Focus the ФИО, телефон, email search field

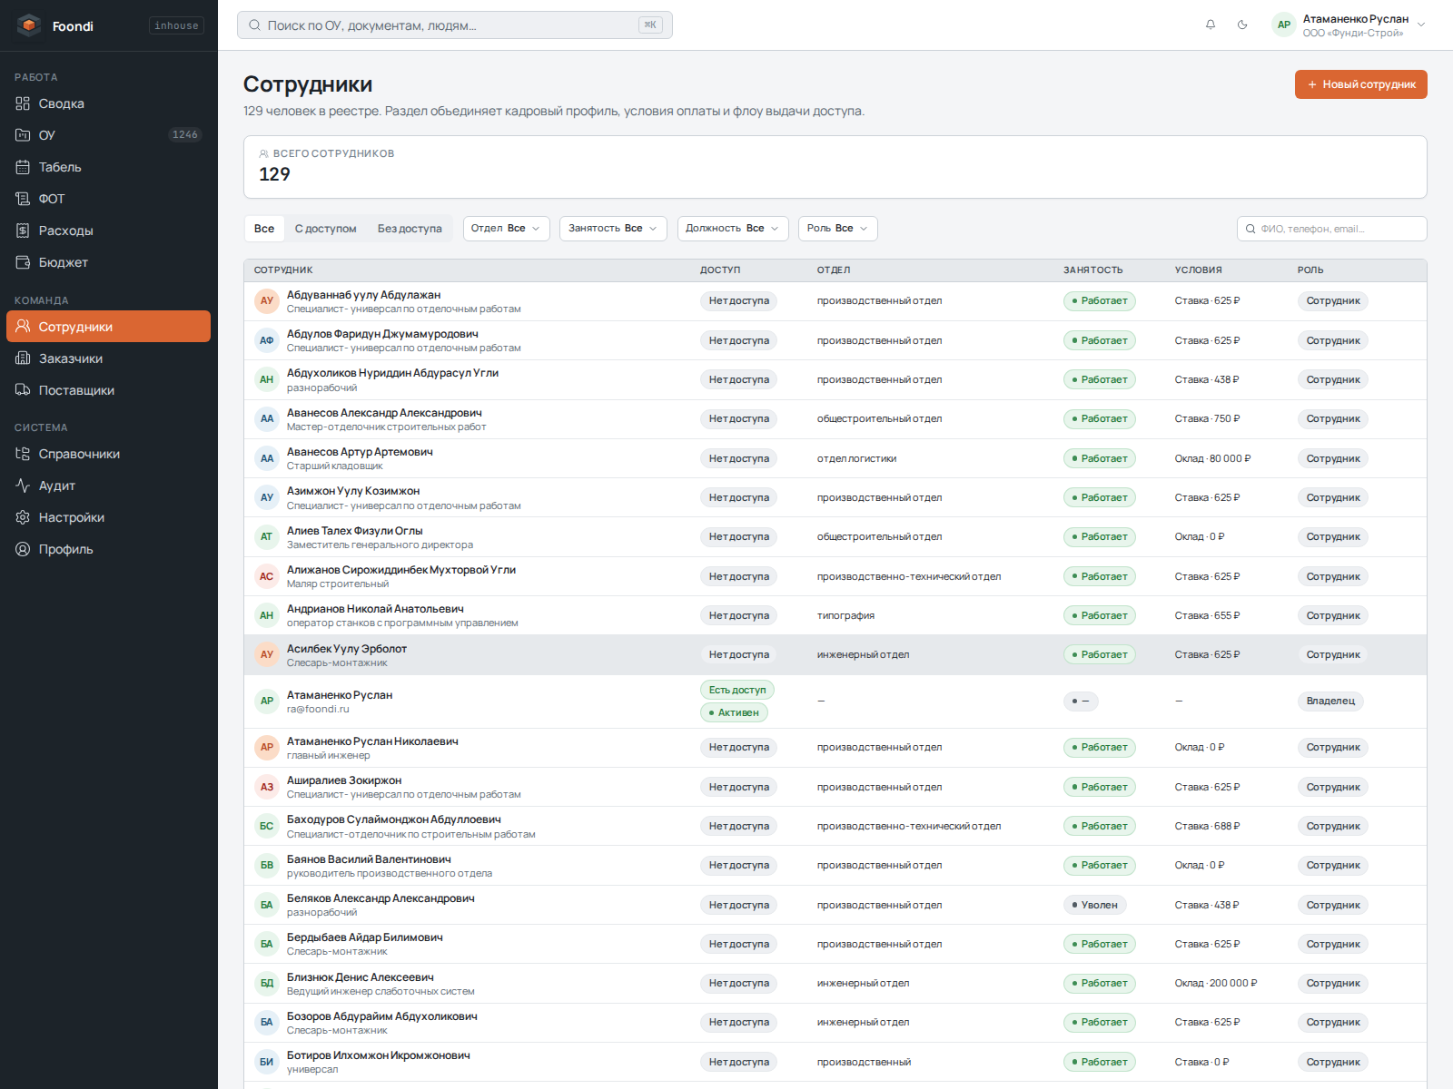pyautogui.click(x=1331, y=229)
